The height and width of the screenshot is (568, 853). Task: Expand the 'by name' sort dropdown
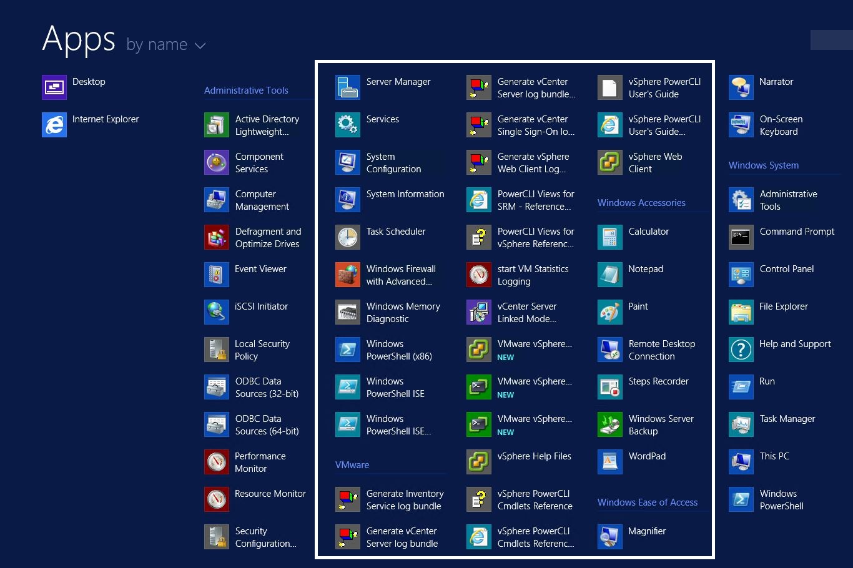pos(157,45)
